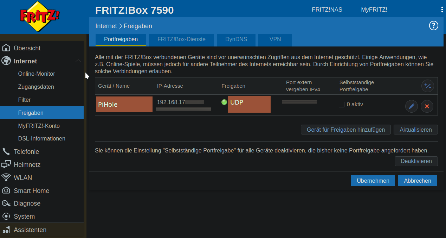This screenshot has height=238, width=446.
Task: Click Übernehmen to apply settings
Action: pyautogui.click(x=373, y=181)
